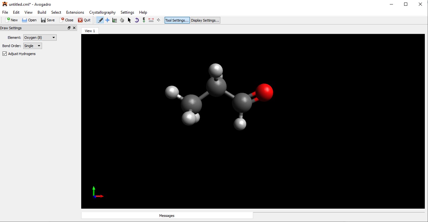Screen dimensions: 428x222
Task: Undock the Draw Settings panel
Action: pyautogui.click(x=69, y=28)
